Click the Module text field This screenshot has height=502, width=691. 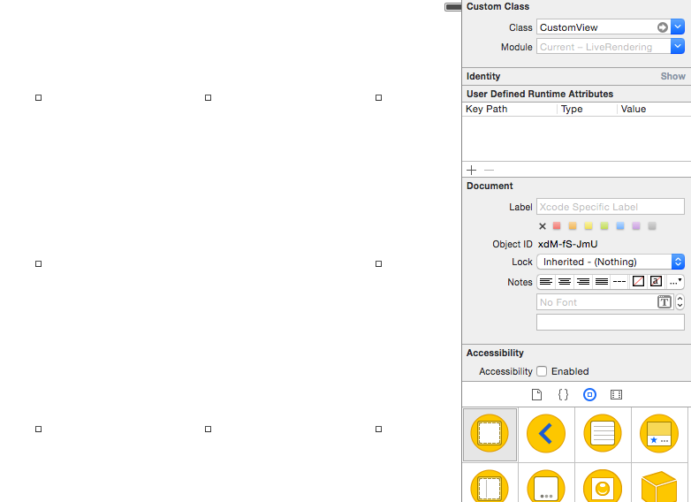click(x=604, y=47)
